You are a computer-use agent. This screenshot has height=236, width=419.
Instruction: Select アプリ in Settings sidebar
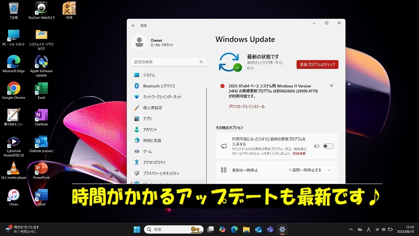click(169, 118)
